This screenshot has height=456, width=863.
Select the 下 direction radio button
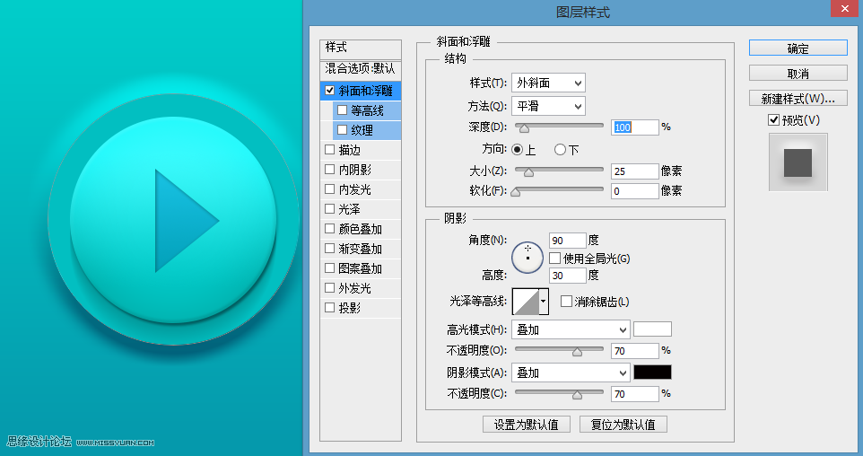point(561,149)
